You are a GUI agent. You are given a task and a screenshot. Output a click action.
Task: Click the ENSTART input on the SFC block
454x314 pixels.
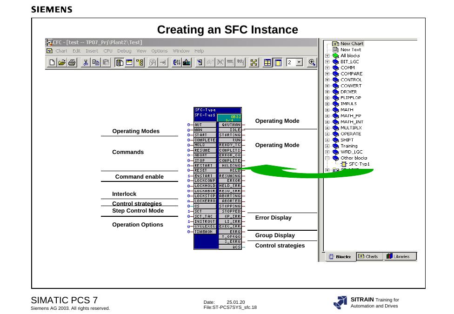pyautogui.click(x=205, y=176)
